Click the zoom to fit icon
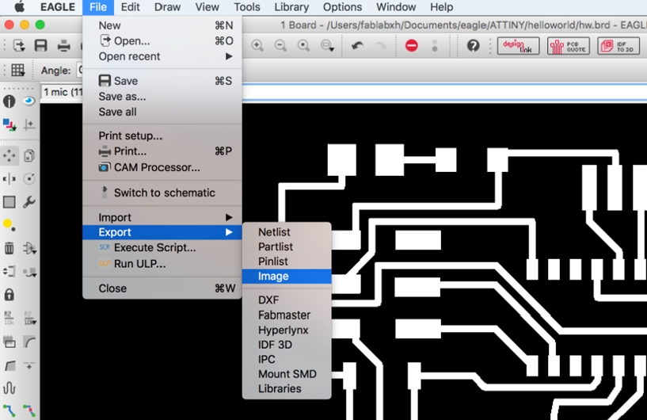The width and height of the screenshot is (647, 420). coord(303,45)
